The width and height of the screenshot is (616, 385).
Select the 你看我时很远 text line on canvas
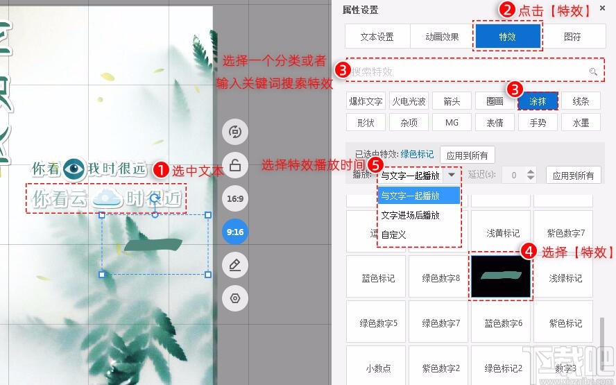point(89,169)
